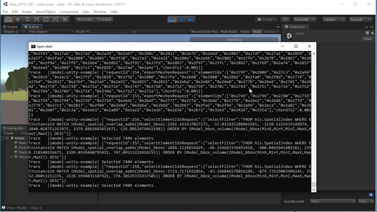Open the AssetBundle None dropdown
This screenshot has height=212, width=377.
(333, 201)
